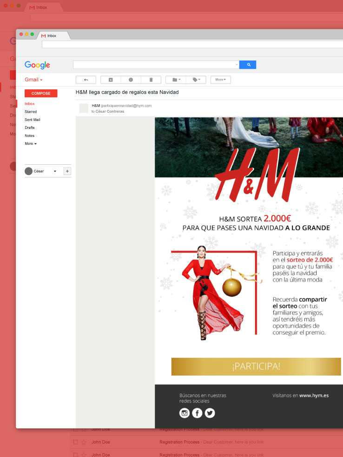
Task: Click the browser address bar
Action: (x=192, y=44)
